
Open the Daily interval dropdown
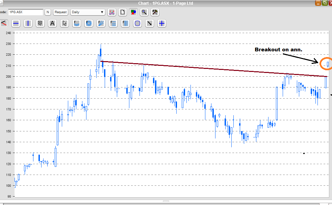[x=88, y=12]
